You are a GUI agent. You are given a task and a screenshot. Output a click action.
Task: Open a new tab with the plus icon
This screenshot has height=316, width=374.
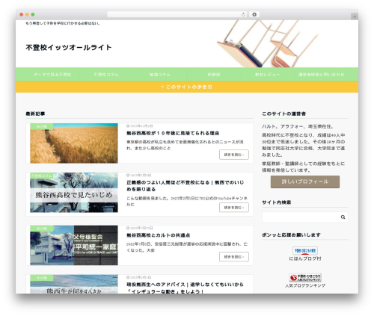pyautogui.click(x=355, y=16)
